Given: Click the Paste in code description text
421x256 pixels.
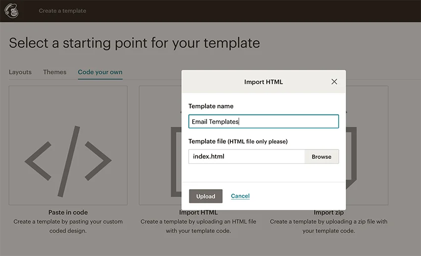Looking at the screenshot, I should [x=68, y=226].
